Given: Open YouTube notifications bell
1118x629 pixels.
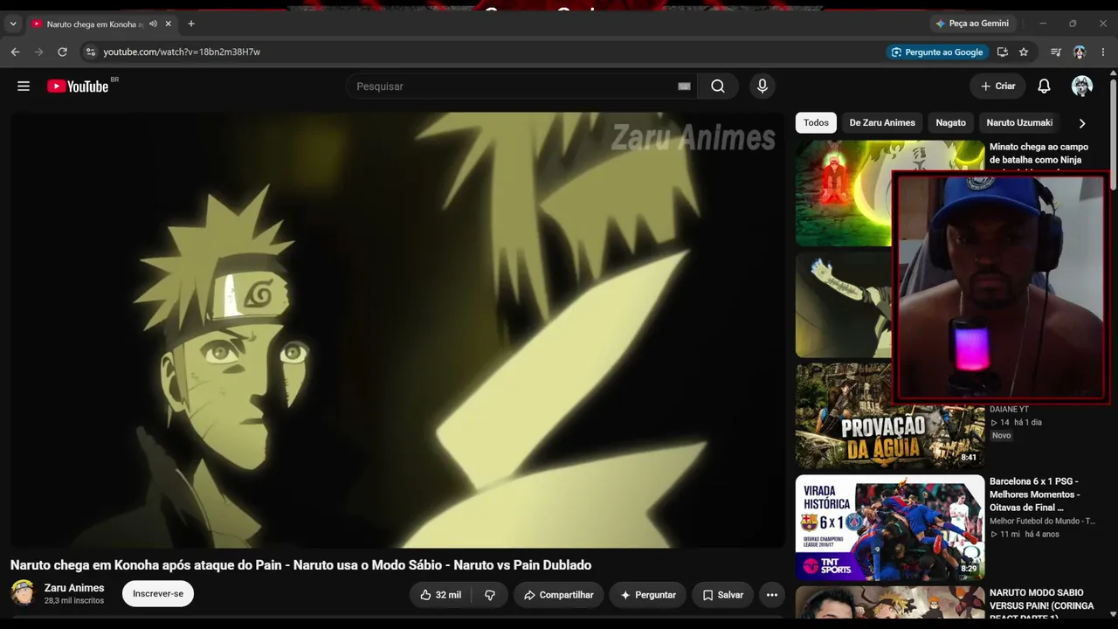Looking at the screenshot, I should click(1044, 86).
